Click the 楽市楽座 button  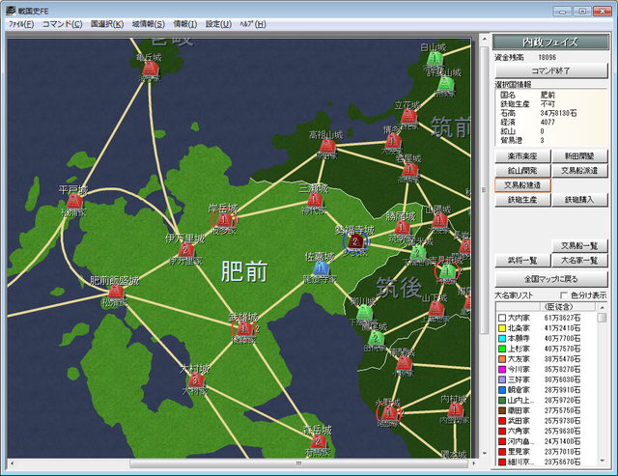pyautogui.click(x=522, y=156)
